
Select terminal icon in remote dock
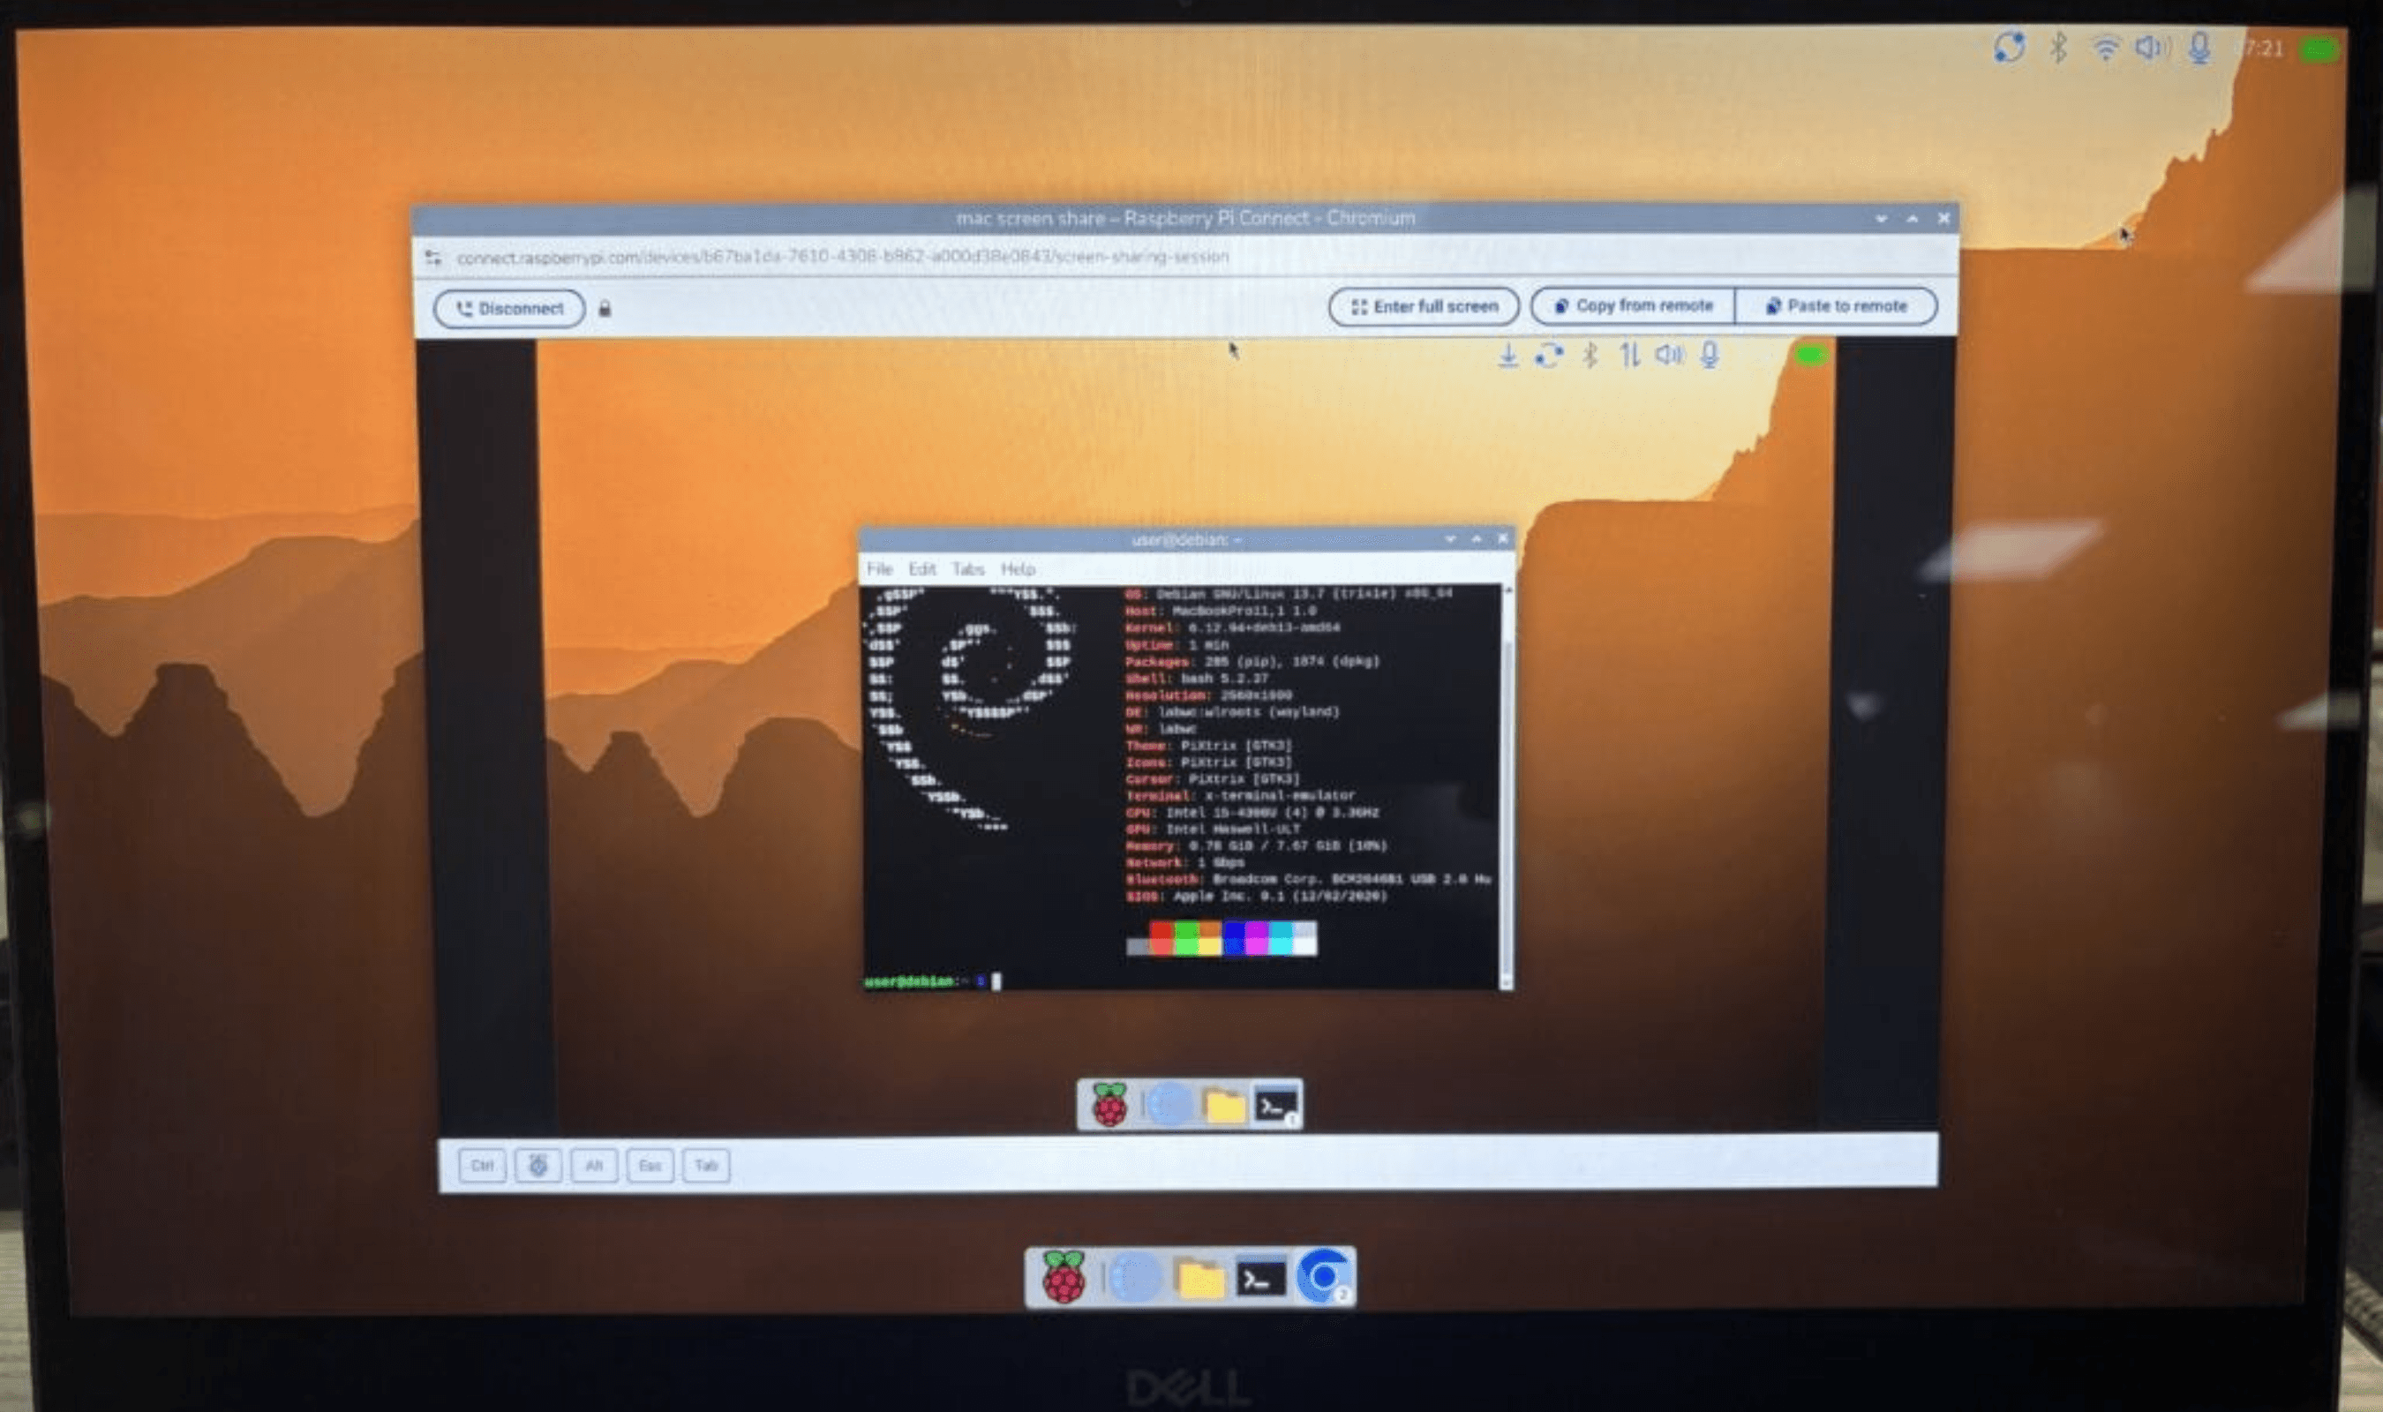1275,1106
